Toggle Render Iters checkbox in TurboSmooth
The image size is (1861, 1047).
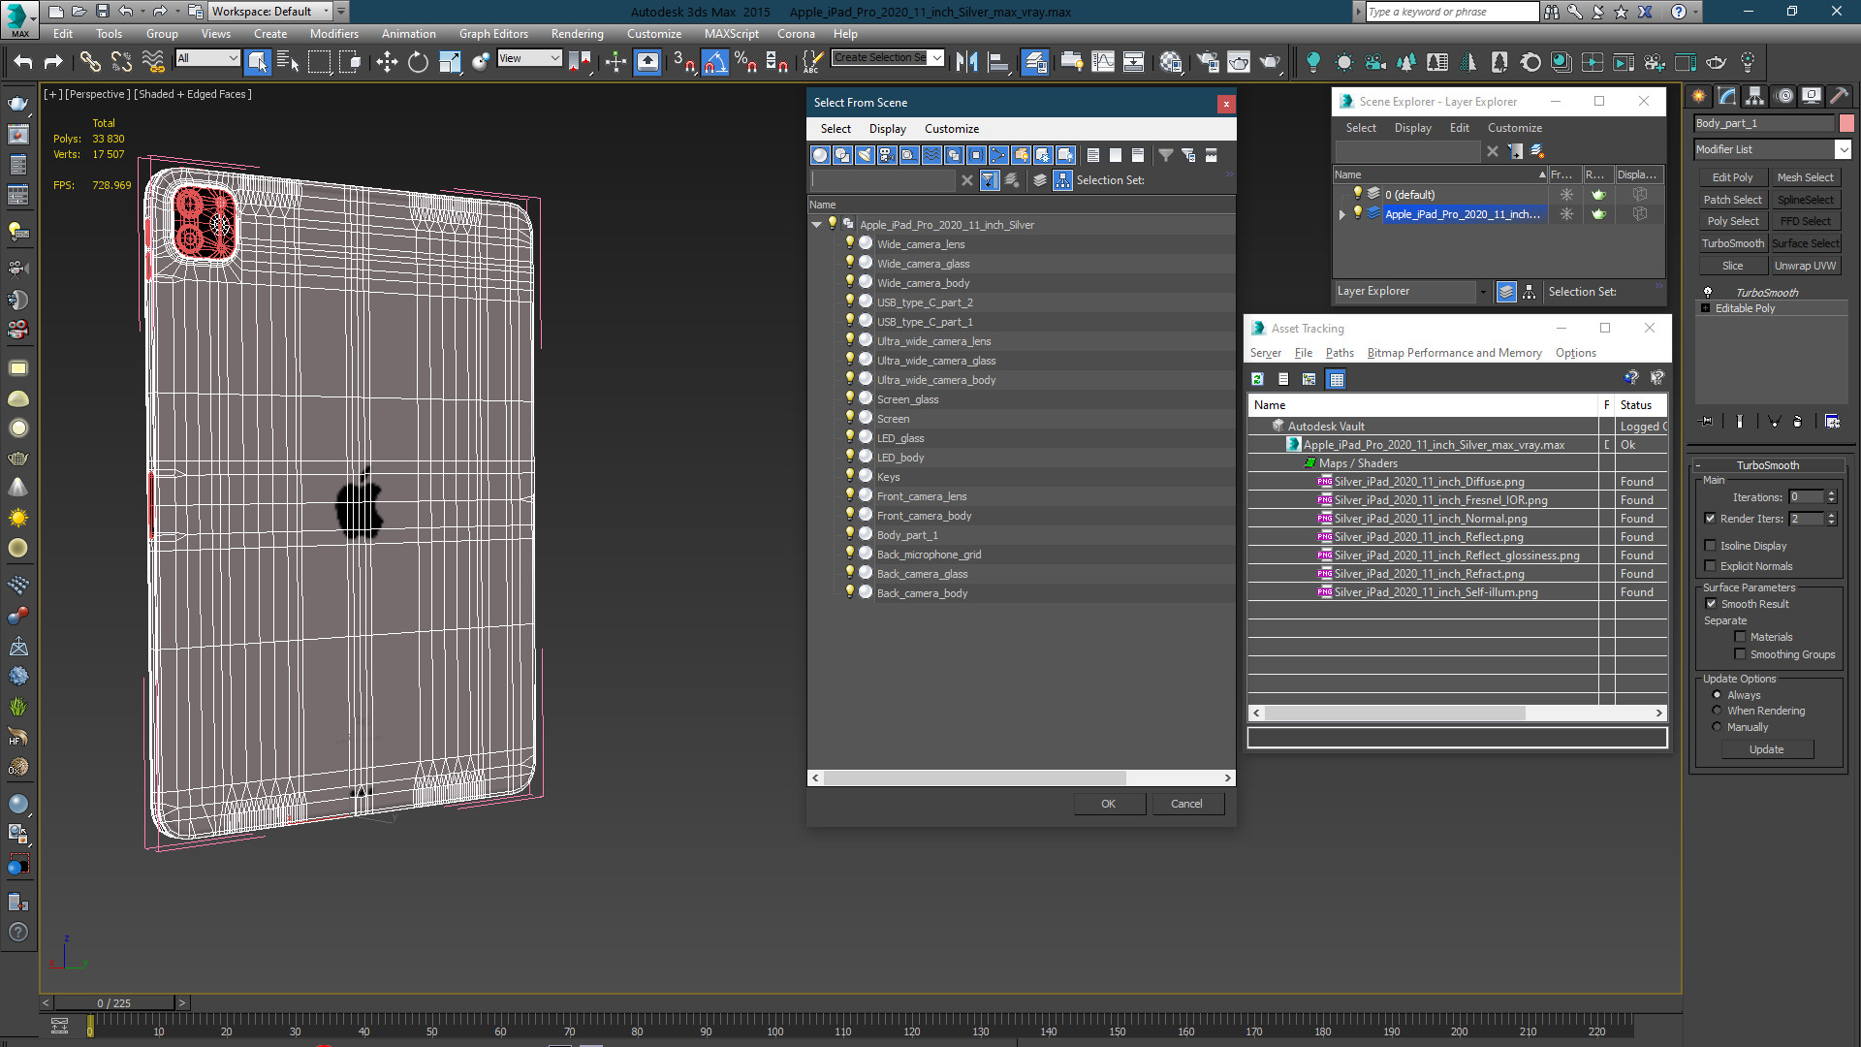[1710, 519]
